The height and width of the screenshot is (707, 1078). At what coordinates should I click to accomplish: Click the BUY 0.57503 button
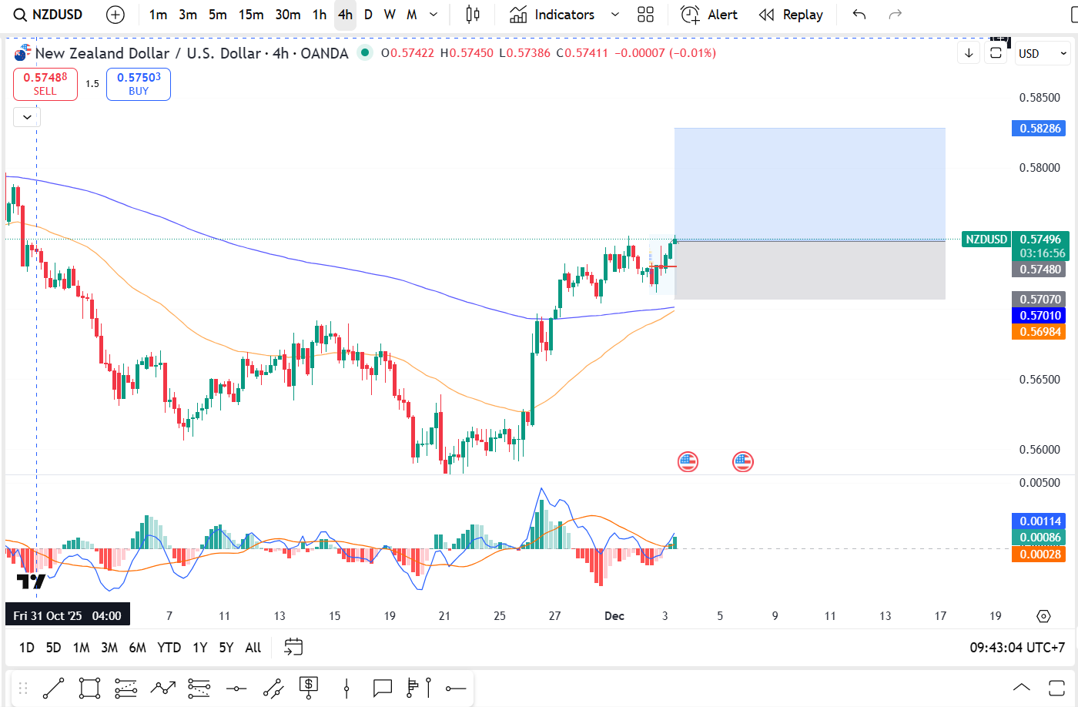139,84
